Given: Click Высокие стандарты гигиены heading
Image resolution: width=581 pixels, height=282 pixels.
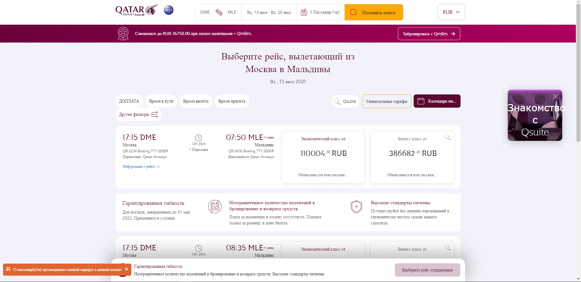Looking at the screenshot, I should tap(400, 203).
